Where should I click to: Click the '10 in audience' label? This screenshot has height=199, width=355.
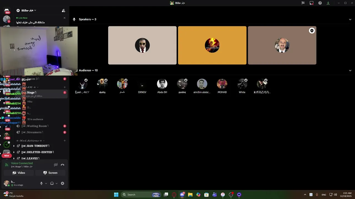(x=35, y=119)
